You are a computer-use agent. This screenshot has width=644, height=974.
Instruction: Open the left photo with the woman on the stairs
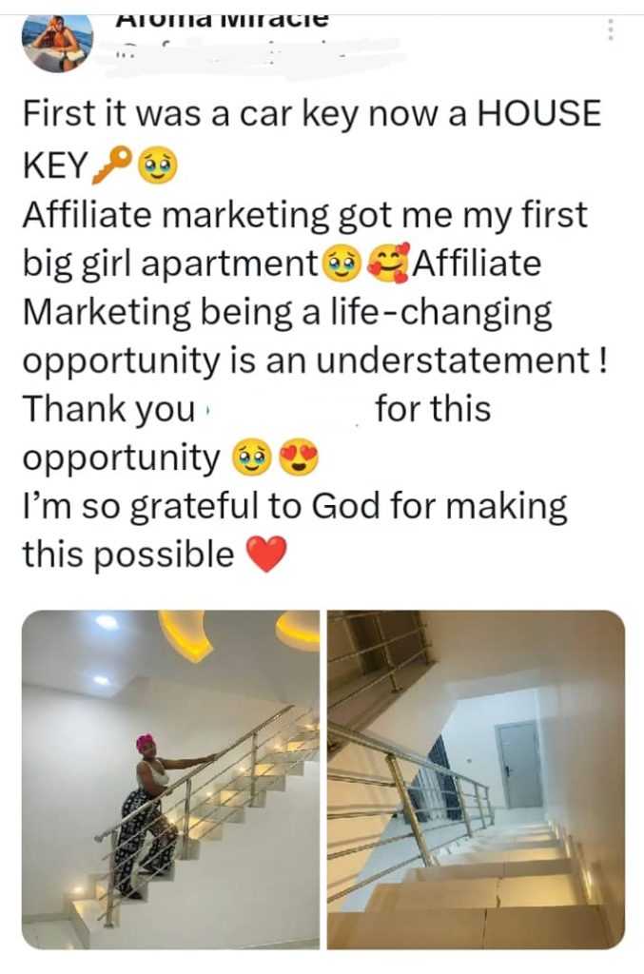point(170,779)
